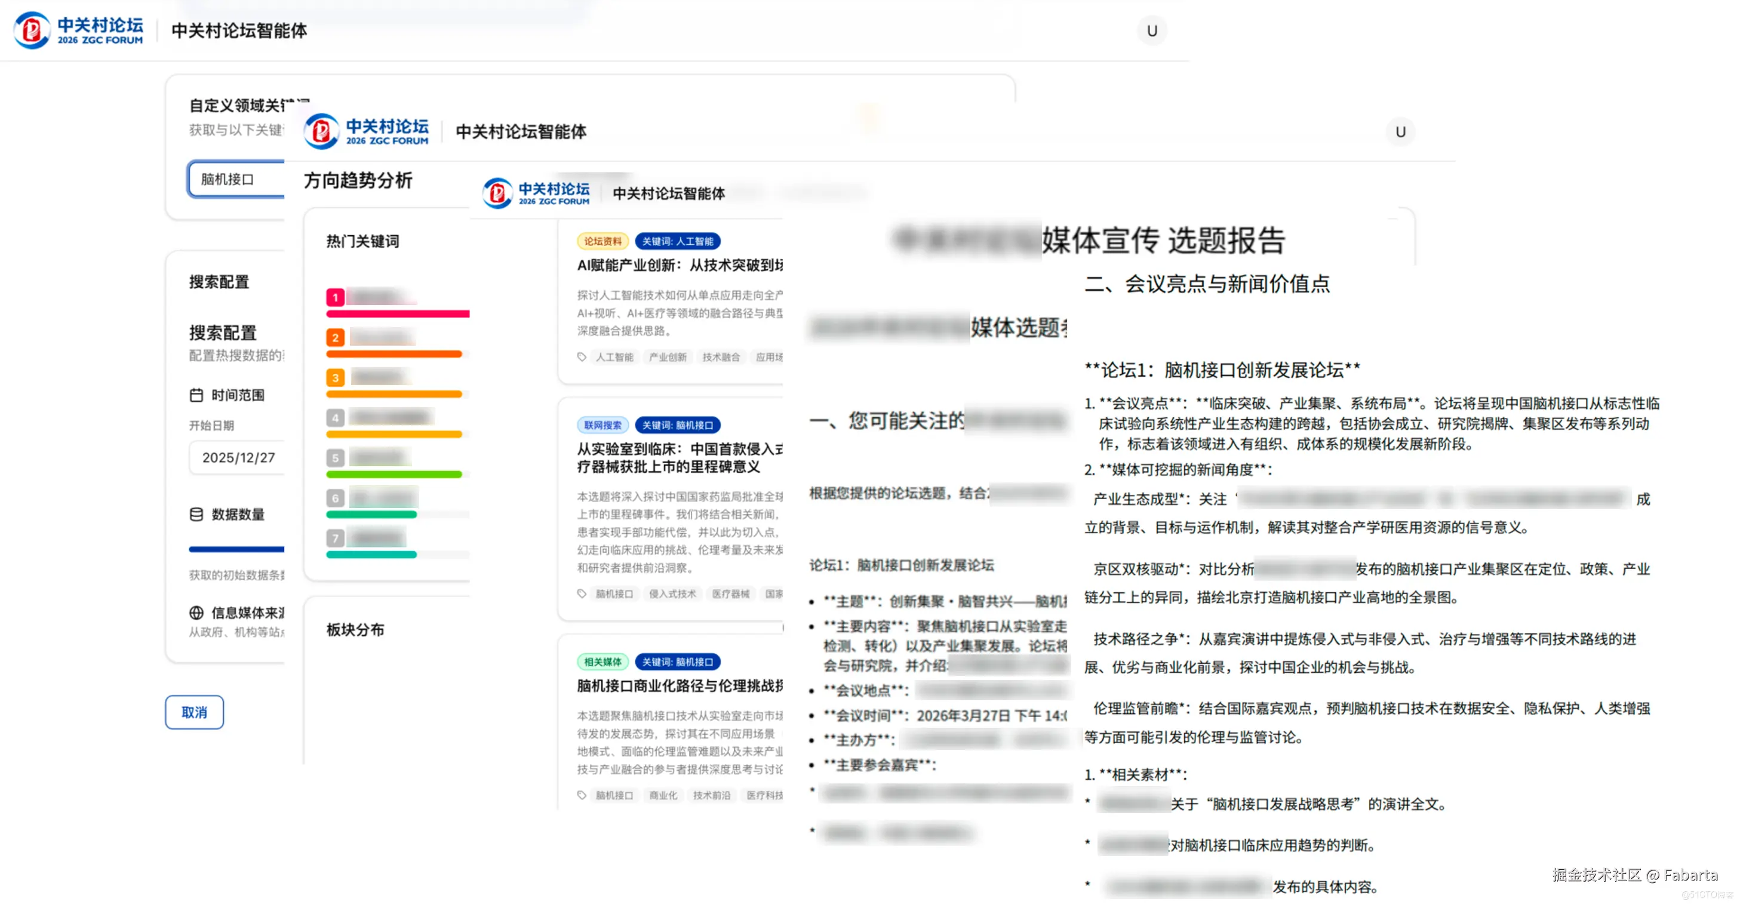
Task: Click the 商业化 tag on the bottom card
Action: [x=663, y=795]
